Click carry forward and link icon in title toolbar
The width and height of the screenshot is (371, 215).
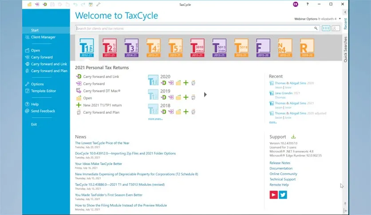pos(44,4)
